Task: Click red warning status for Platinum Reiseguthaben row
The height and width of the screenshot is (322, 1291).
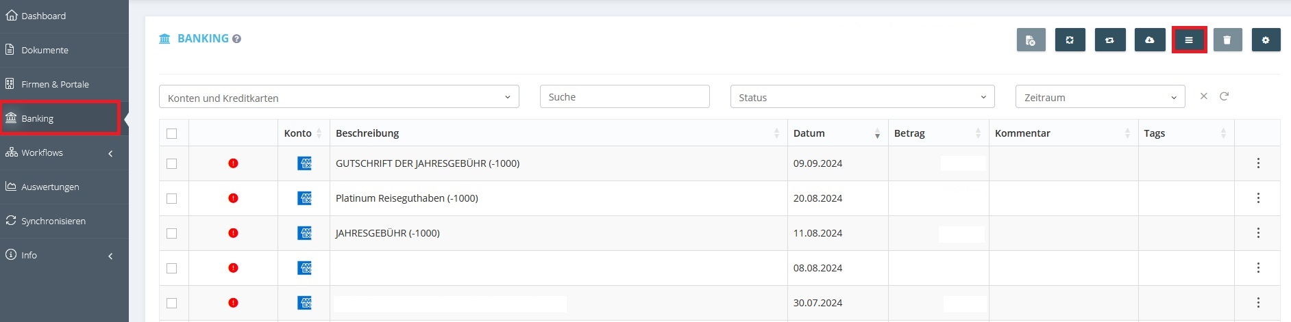Action: pyautogui.click(x=233, y=198)
